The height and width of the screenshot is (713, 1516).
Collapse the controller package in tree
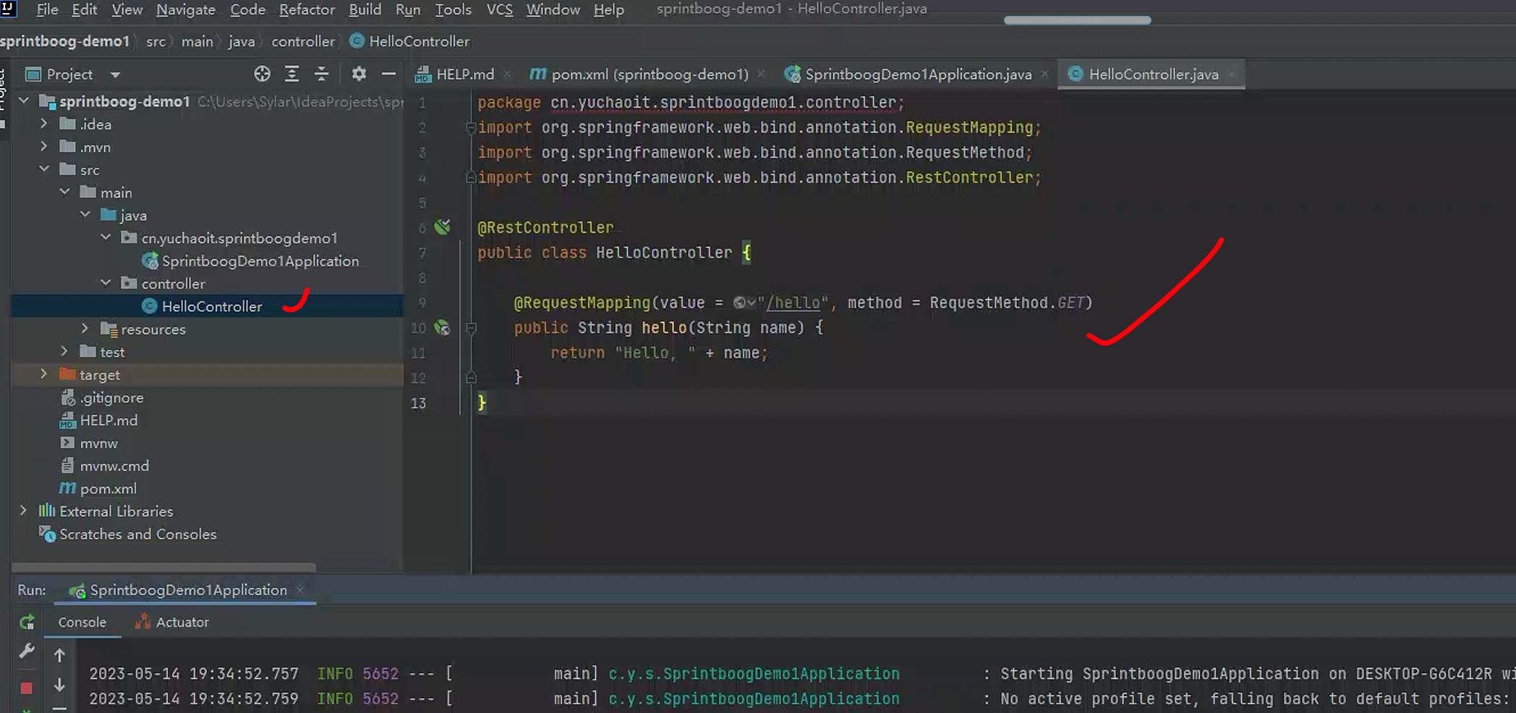pos(106,283)
